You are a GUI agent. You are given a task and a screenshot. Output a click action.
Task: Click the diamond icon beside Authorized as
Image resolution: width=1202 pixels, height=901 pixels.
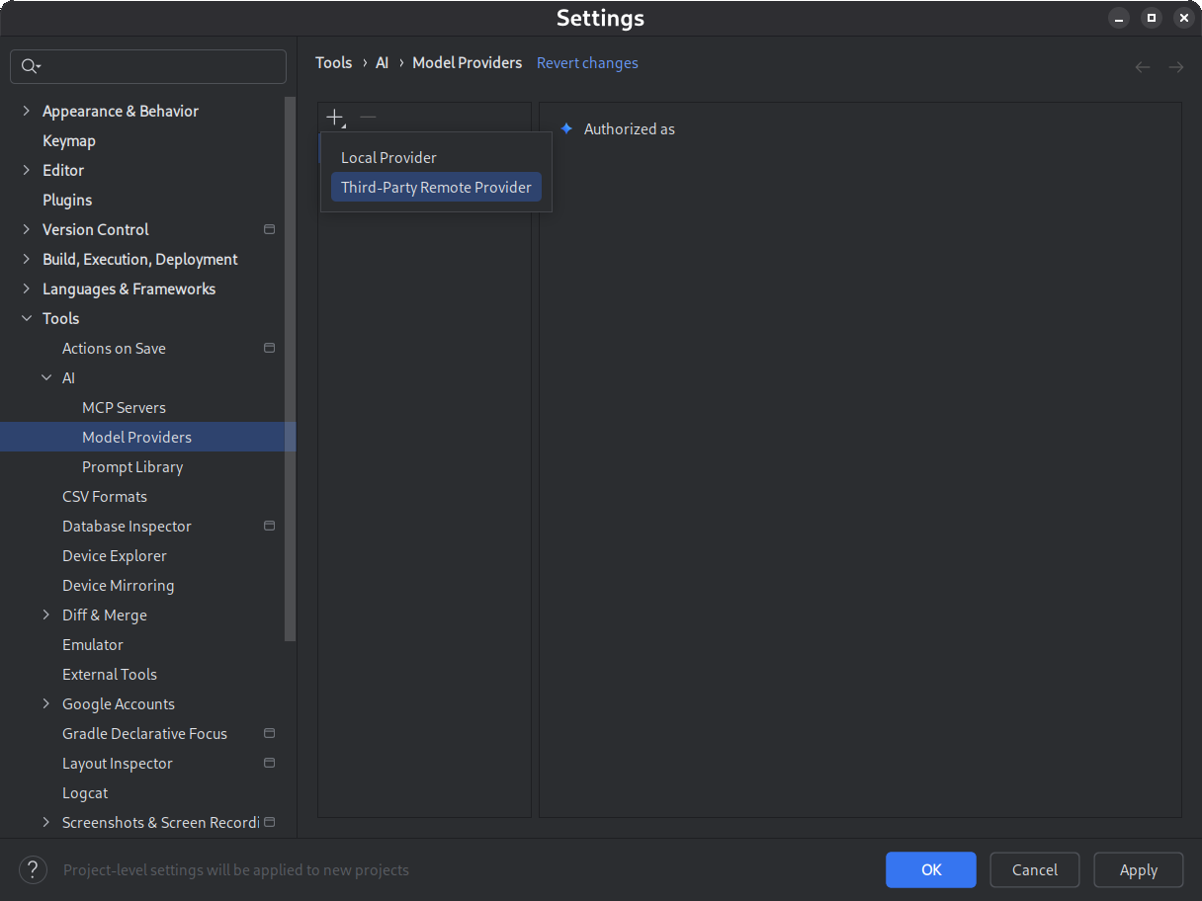coord(566,128)
